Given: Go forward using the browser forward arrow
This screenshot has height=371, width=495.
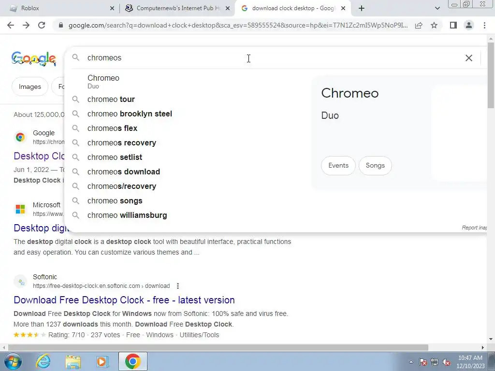Looking at the screenshot, I should click(x=26, y=25).
